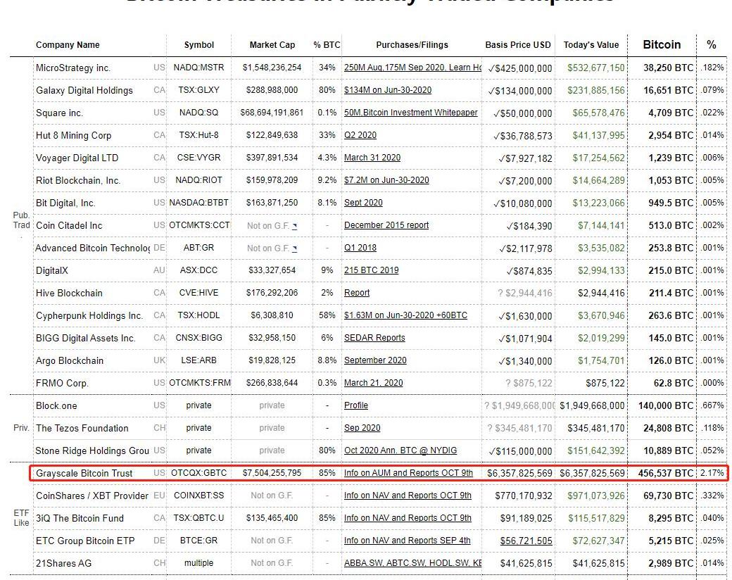The image size is (732, 580).
Task: Open MicroStrategy's '250M Aug, 175M Sep 2020' link
Action: pos(412,68)
